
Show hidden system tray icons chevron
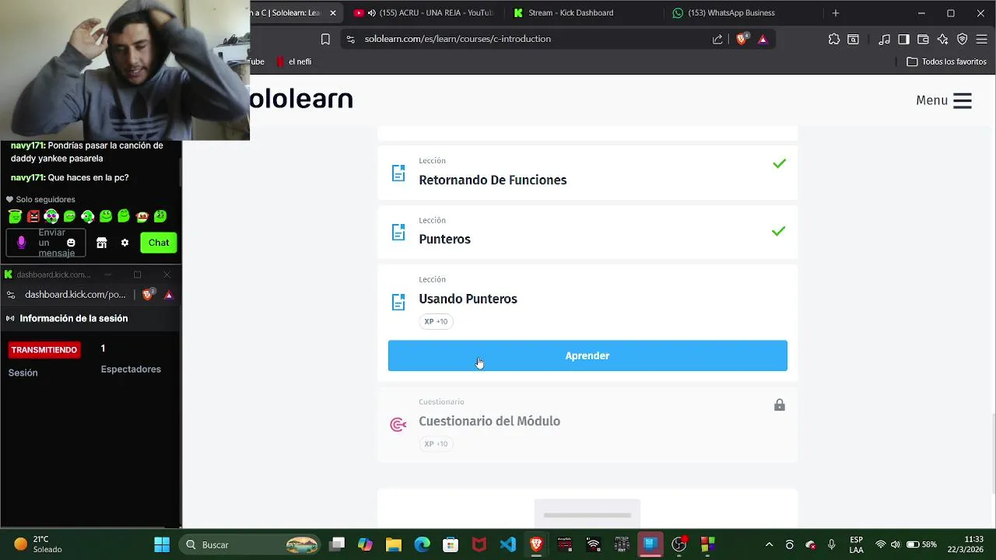click(x=770, y=544)
